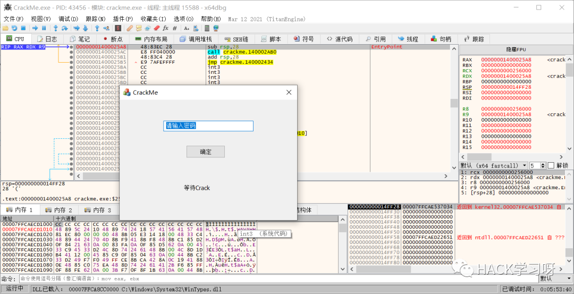
Task: Expand the command type 默认 dropdown
Action: pyautogui.click(x=555, y=279)
